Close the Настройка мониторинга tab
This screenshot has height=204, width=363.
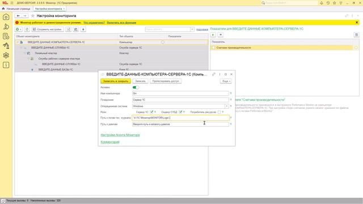click(x=64, y=8)
